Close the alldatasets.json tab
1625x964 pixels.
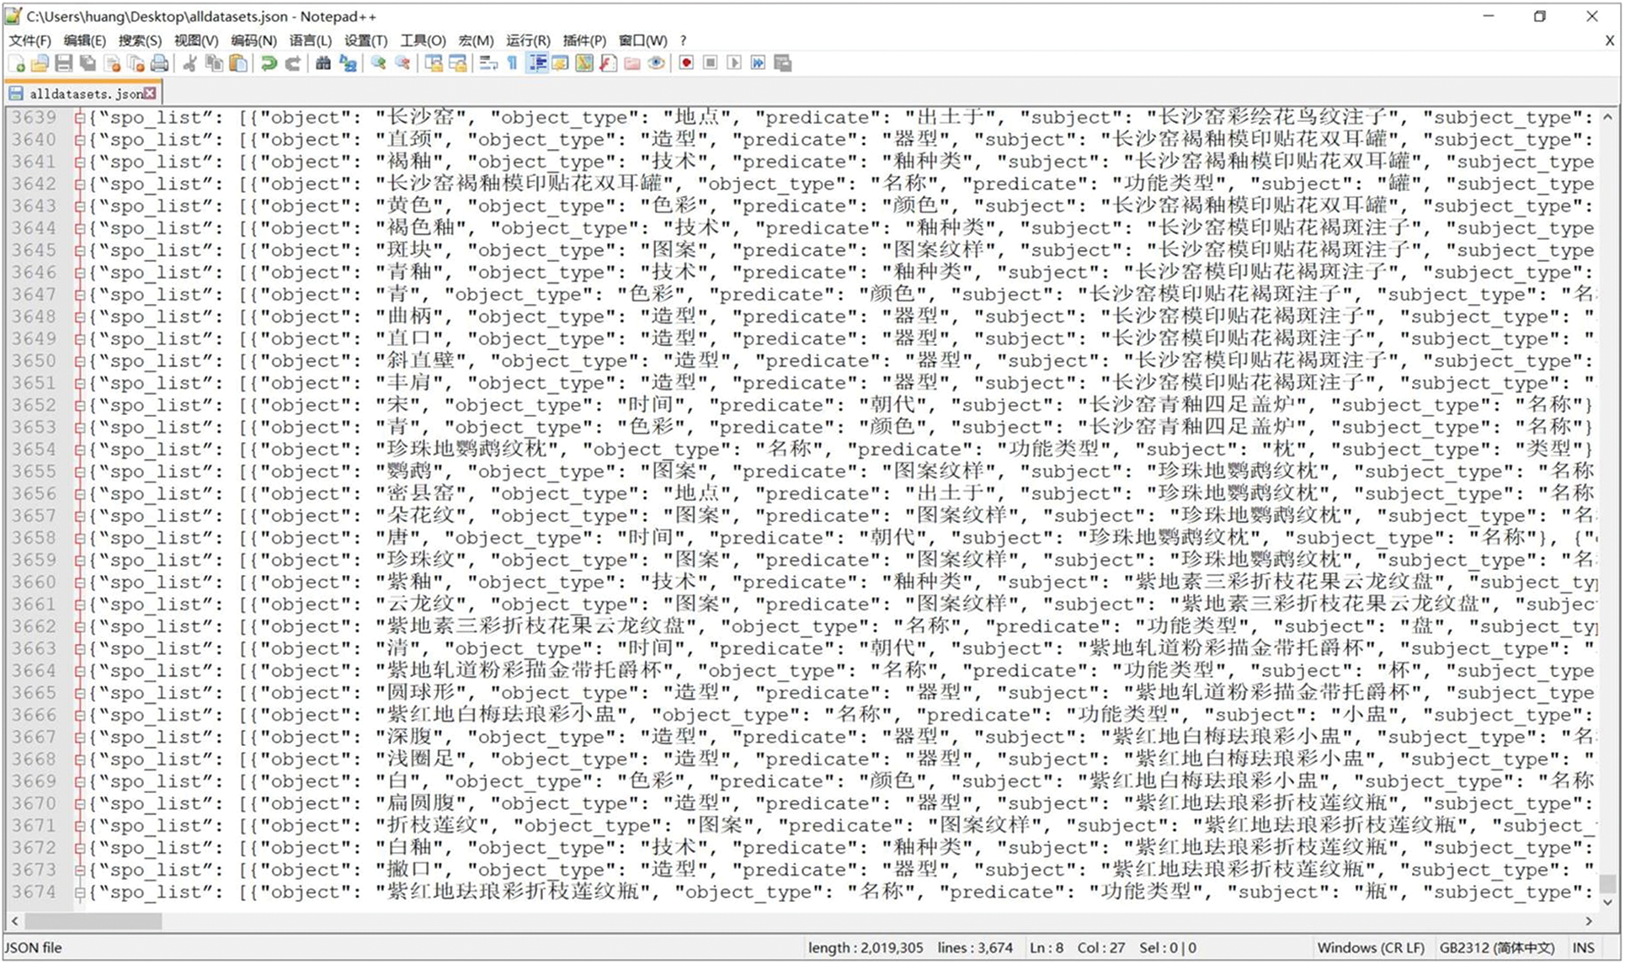coord(150,93)
